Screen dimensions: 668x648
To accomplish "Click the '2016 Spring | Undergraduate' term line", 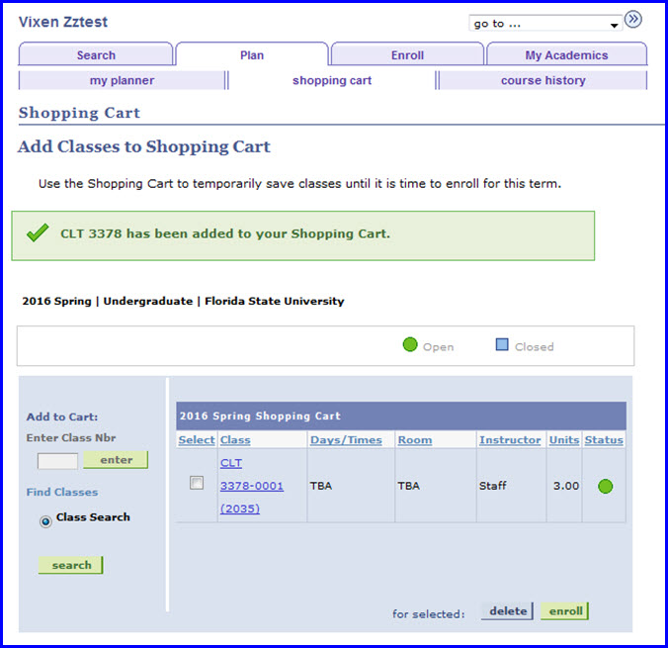I will 183,301.
